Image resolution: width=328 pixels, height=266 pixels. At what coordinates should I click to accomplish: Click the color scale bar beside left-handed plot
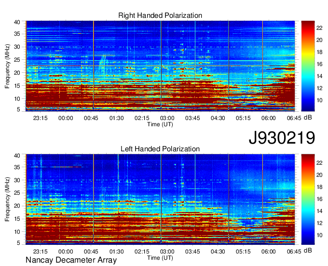(x=308, y=199)
